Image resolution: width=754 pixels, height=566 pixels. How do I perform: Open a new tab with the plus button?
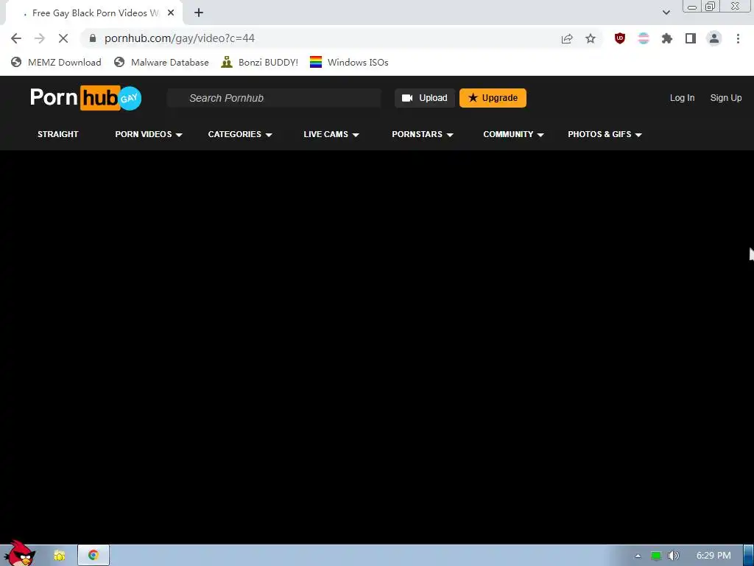click(199, 13)
